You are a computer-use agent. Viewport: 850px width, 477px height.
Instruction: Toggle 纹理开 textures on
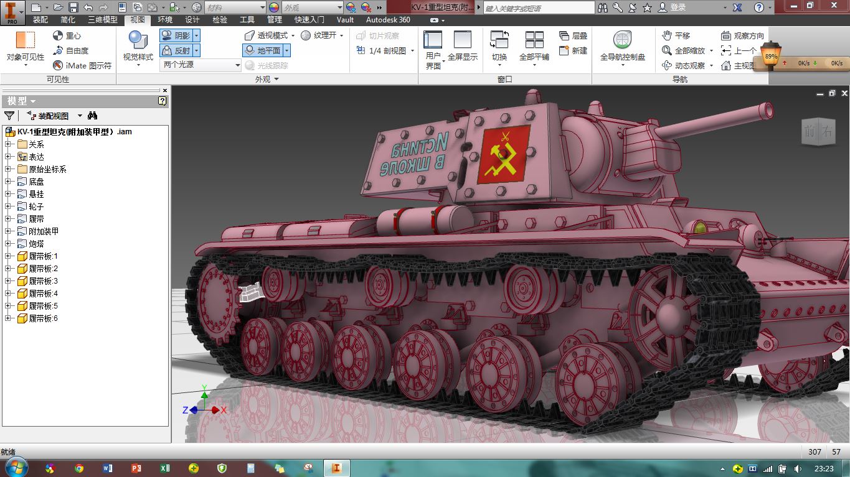point(318,35)
